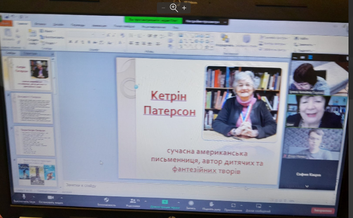Click the orange Файл button
The image size is (353, 218).
click(5, 23)
